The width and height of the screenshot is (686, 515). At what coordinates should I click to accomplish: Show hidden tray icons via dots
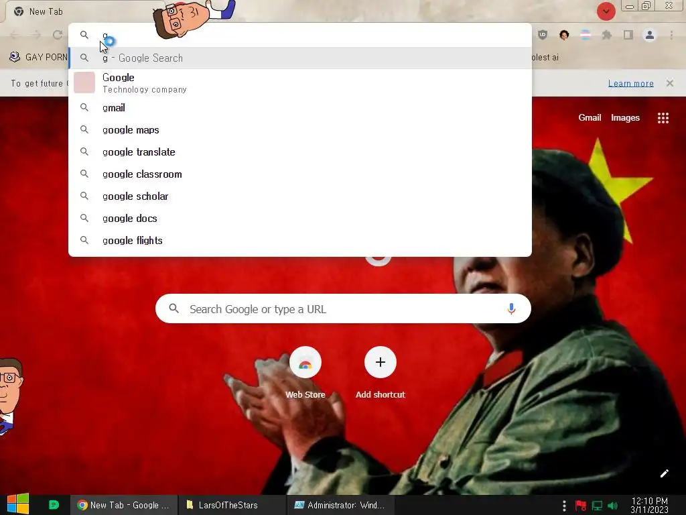click(564, 506)
